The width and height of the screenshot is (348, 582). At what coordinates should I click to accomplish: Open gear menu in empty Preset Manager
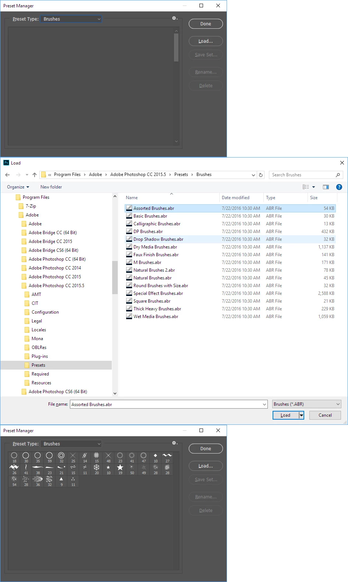175,18
